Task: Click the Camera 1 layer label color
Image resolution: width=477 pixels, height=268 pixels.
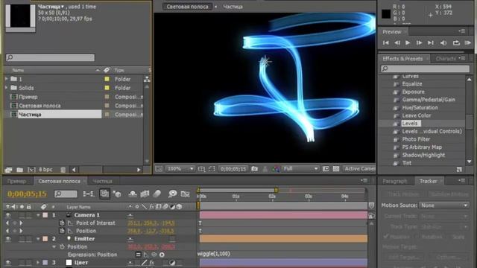Action: tap(45, 215)
